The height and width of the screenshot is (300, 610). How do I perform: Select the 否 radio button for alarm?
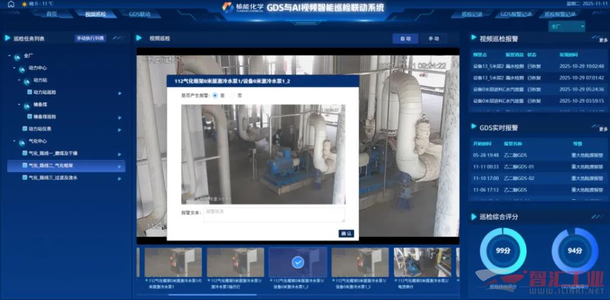[231, 96]
